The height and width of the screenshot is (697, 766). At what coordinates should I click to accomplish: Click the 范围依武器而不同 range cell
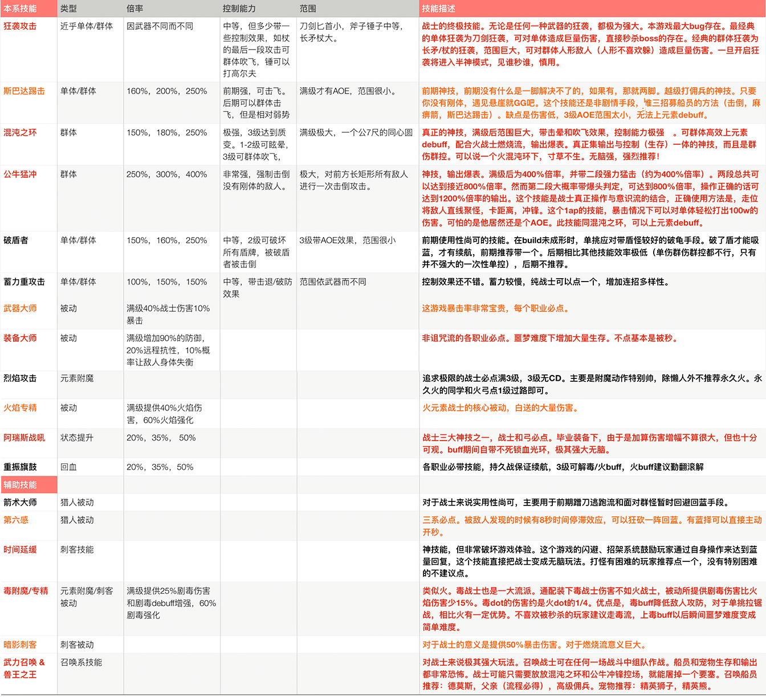358,286
